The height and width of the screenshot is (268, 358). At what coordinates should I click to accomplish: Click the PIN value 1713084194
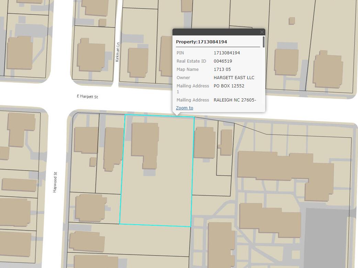coord(227,53)
